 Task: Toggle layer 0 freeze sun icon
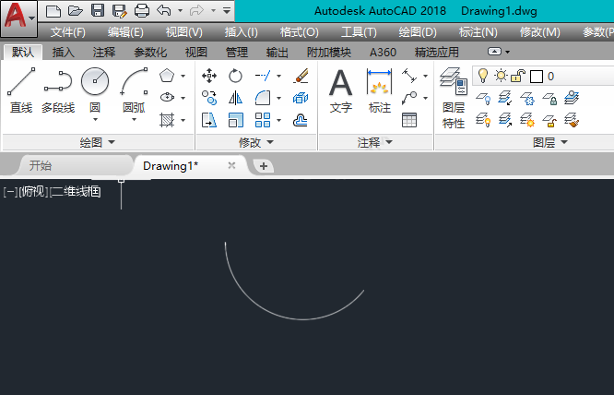point(501,76)
